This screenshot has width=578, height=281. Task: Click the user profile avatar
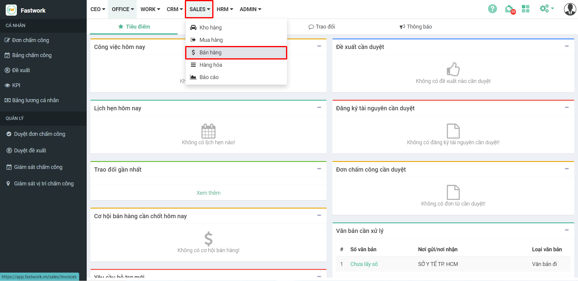(x=570, y=9)
